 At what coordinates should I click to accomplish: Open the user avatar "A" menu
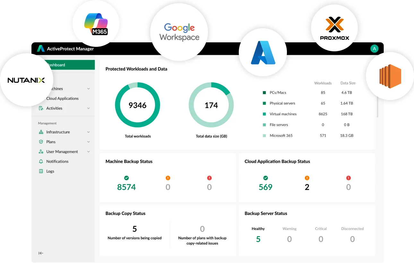pyautogui.click(x=374, y=48)
